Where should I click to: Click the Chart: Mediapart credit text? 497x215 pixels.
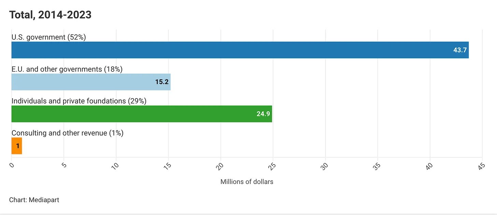coord(34,200)
